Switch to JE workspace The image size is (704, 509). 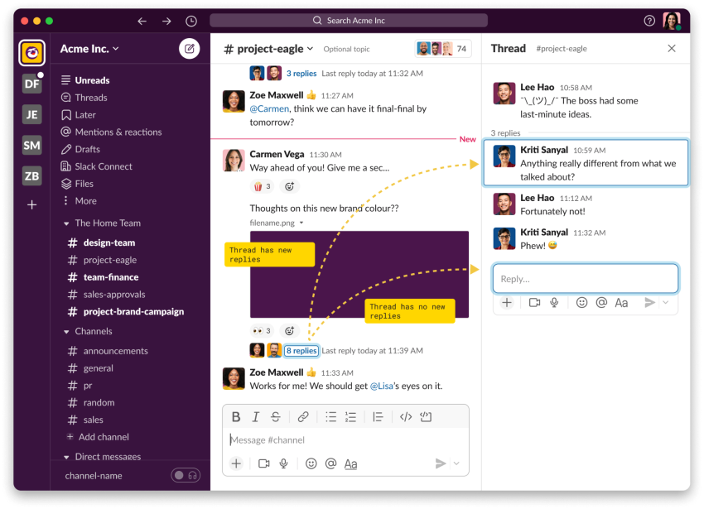click(x=31, y=114)
